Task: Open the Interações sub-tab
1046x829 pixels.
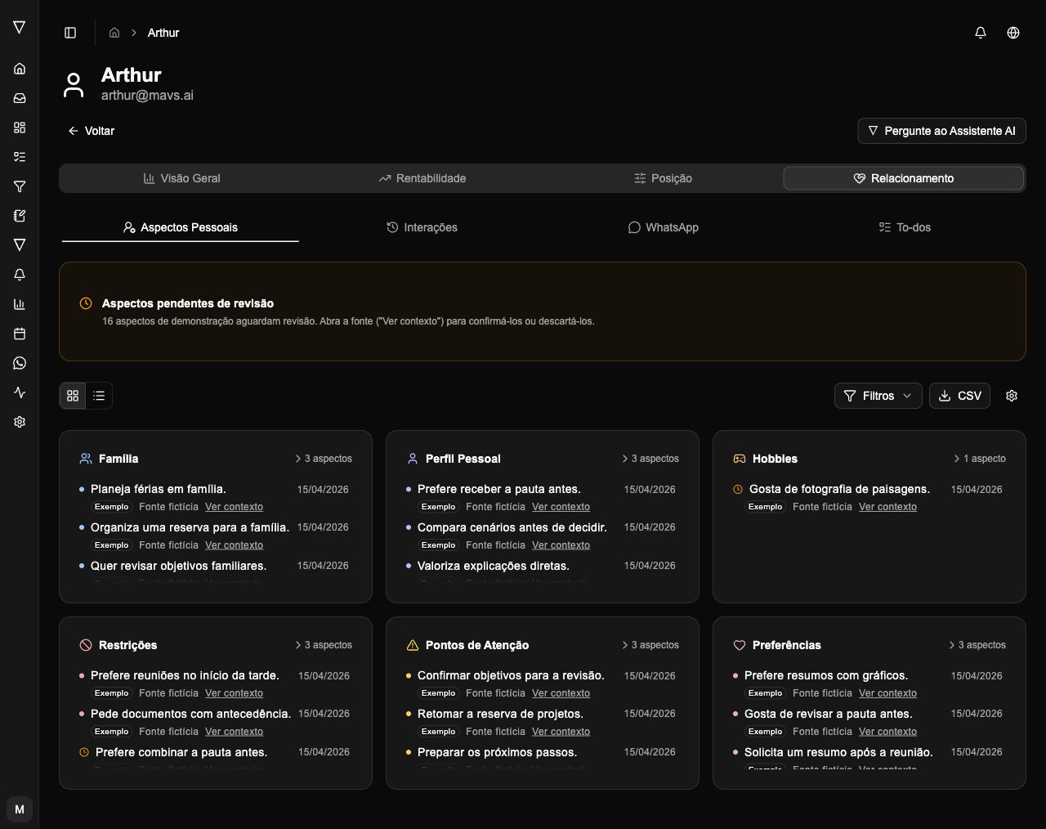Action: pos(422,227)
